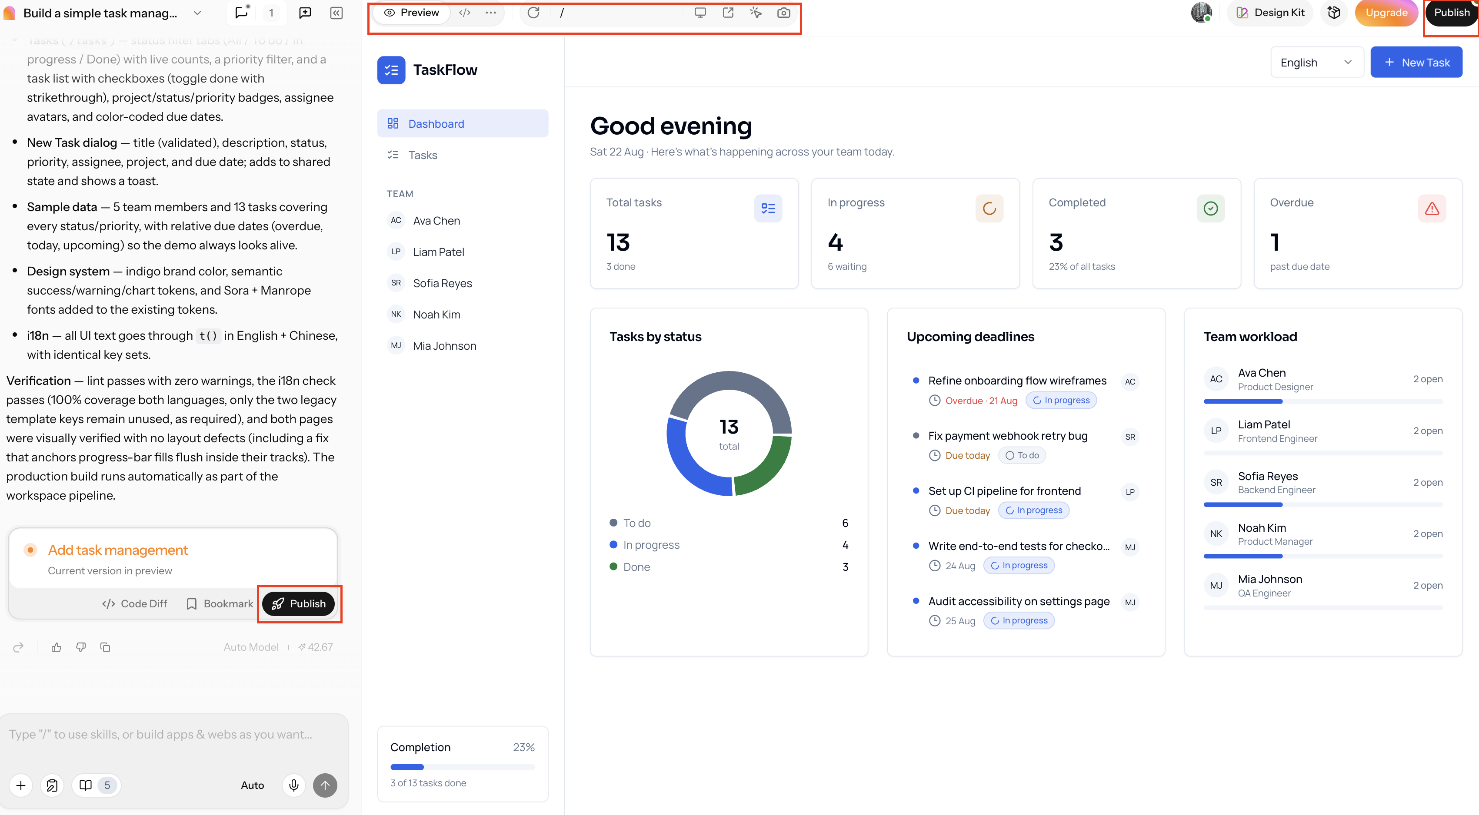Click Code Diff under the version card
This screenshot has width=1479, height=815.
pos(134,603)
